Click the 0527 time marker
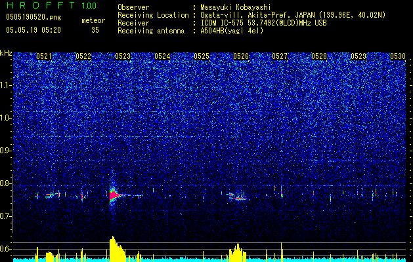 (x=280, y=56)
